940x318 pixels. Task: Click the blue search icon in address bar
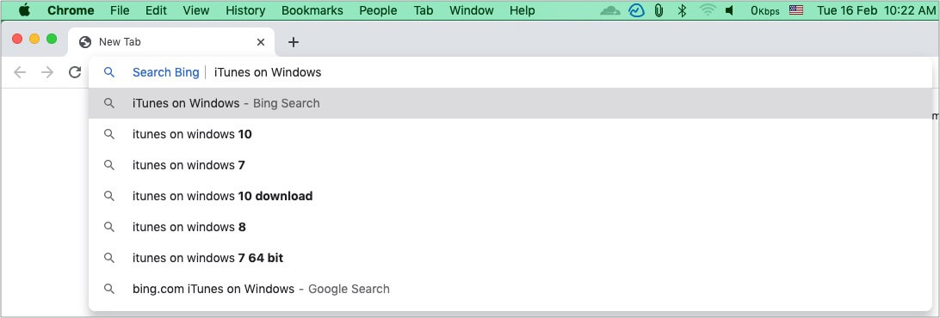109,72
